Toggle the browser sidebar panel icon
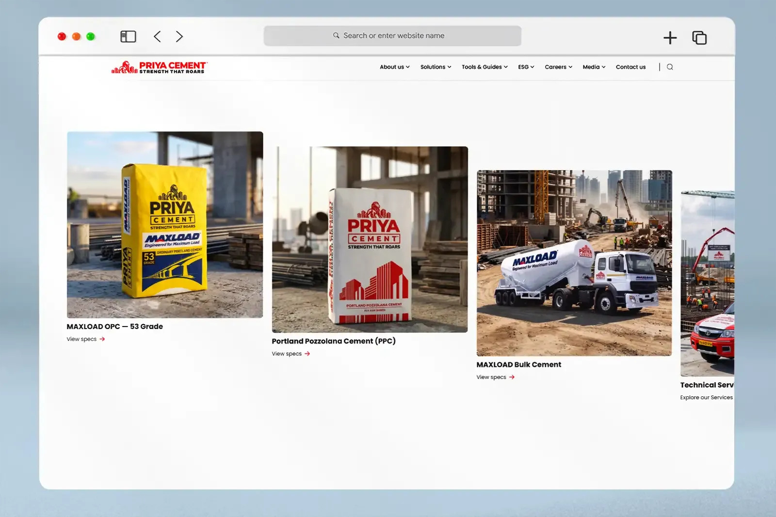 tap(128, 36)
